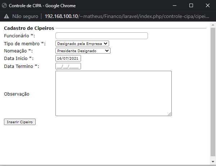
Task: Click the Não seguro label text
Action: point(25,17)
